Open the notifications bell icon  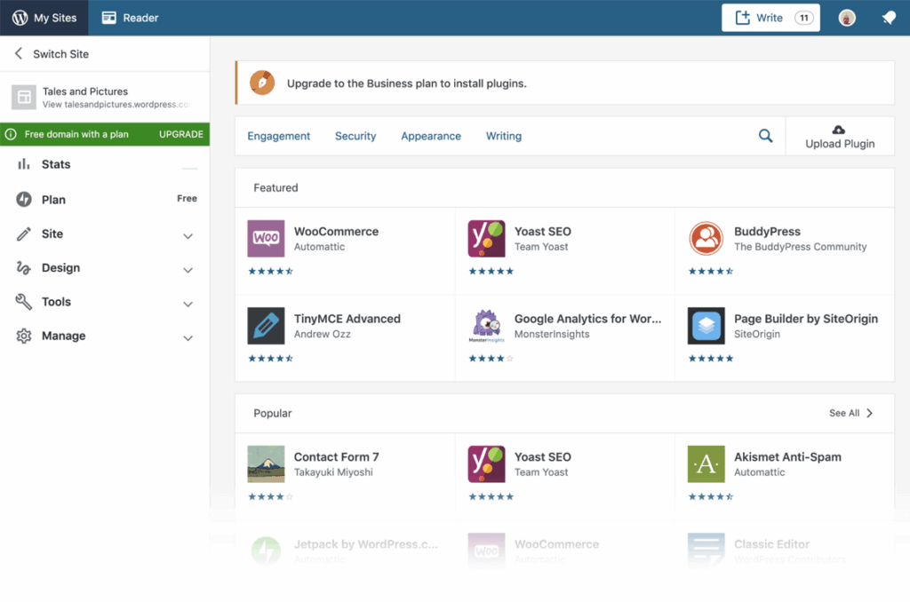point(889,18)
